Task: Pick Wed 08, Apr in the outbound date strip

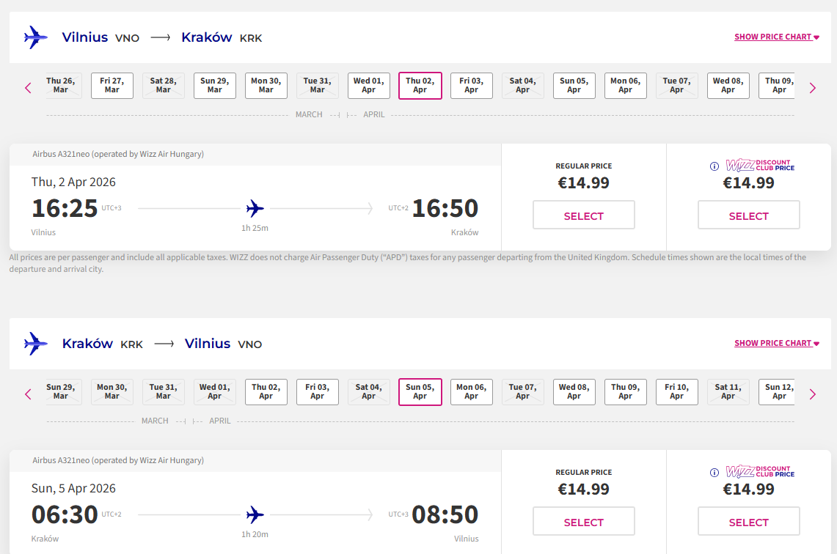Action: (728, 86)
